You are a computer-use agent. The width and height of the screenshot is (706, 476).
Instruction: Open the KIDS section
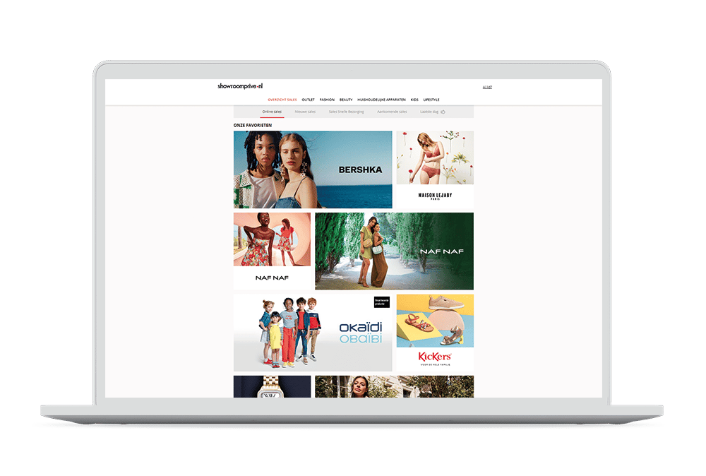(414, 99)
